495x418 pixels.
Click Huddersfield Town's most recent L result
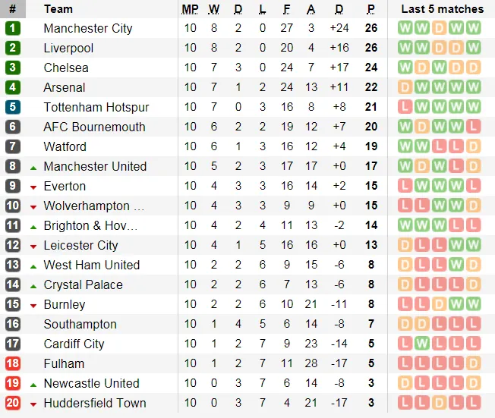[474, 403]
